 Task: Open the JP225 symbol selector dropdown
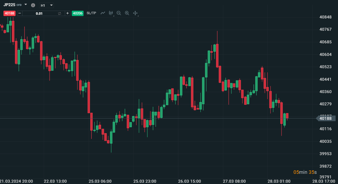26,5
